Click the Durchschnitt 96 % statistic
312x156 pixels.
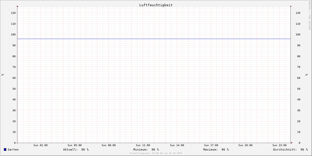click(x=290, y=149)
